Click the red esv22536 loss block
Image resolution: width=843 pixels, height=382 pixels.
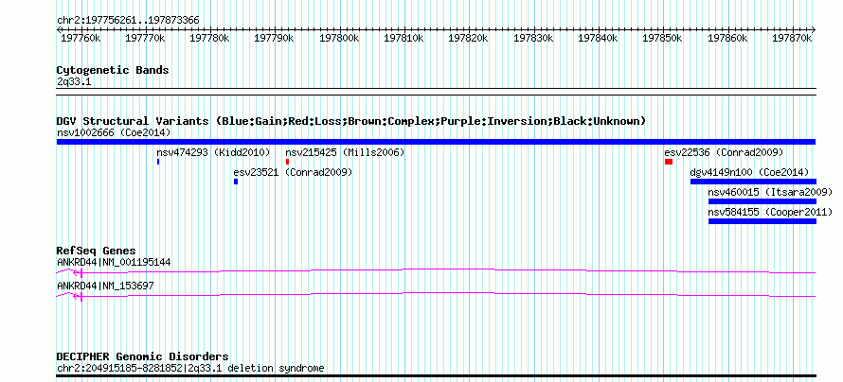[x=669, y=162]
